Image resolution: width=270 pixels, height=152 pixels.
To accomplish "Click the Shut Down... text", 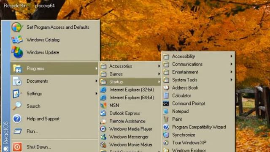I will coord(38,147).
